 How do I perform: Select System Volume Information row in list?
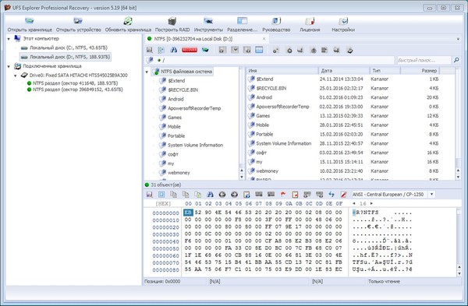pyautogui.click(x=343, y=143)
